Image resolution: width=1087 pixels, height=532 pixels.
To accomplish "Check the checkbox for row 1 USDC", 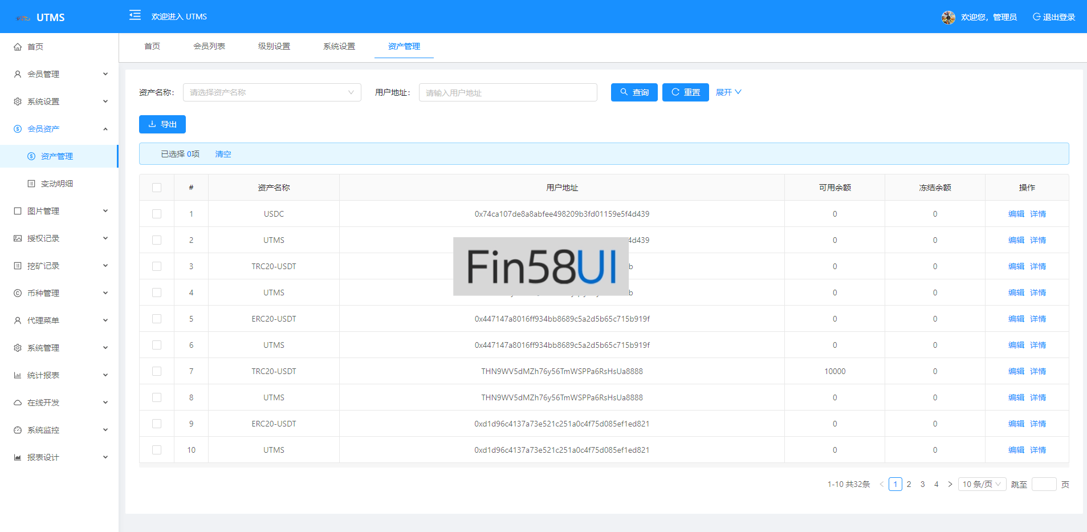I will point(157,214).
